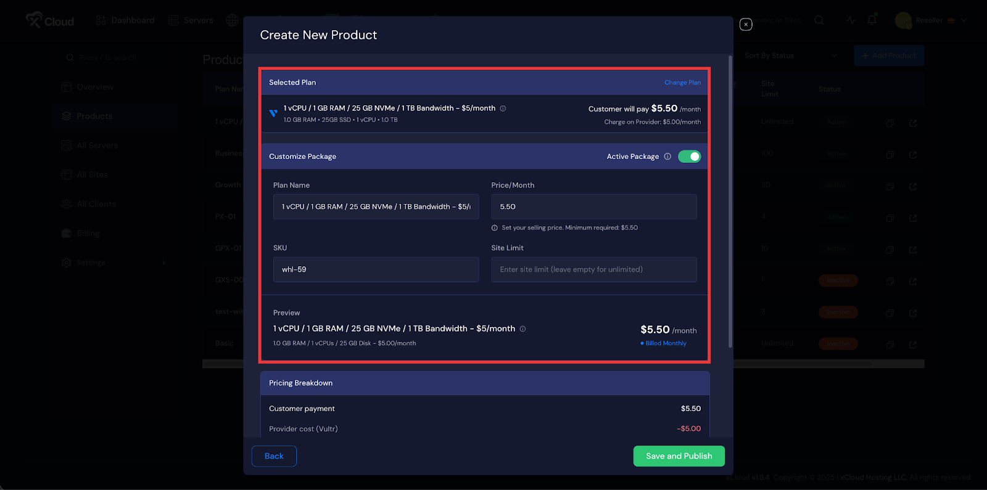This screenshot has width=987, height=490.
Task: Expand the Settings sidebar submenu arrow
Action: point(163,263)
